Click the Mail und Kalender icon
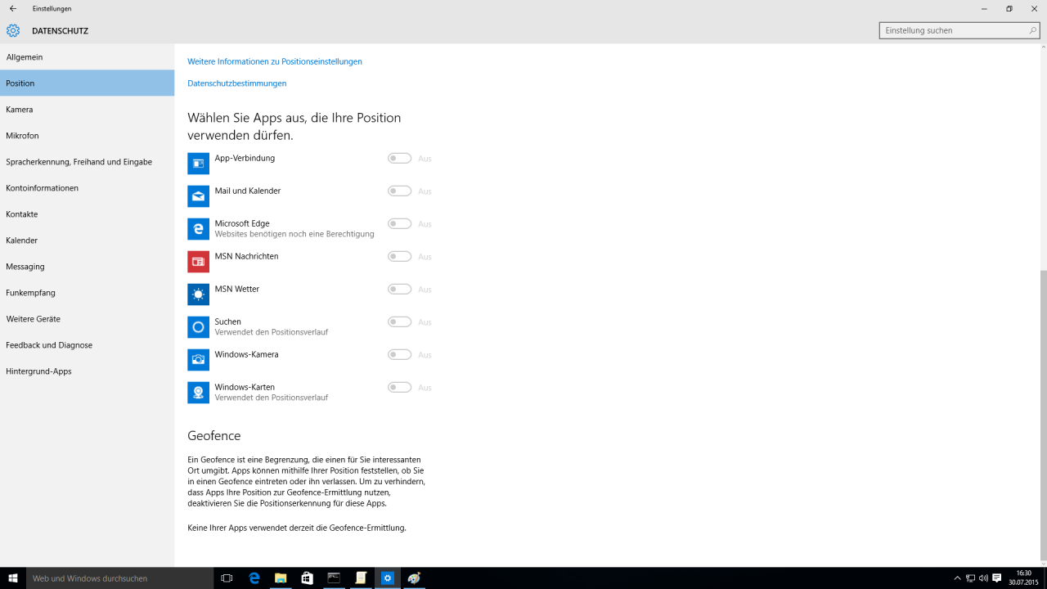 [x=198, y=196]
